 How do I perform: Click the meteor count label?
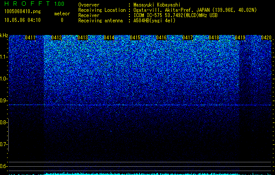(62, 14)
